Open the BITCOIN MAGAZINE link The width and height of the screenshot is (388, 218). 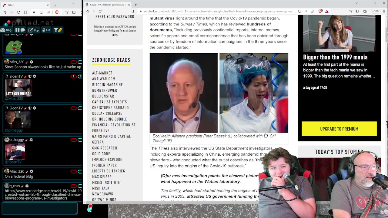[107, 84]
